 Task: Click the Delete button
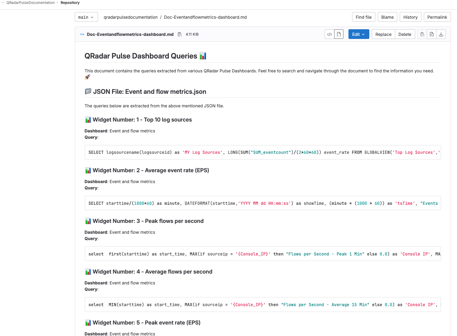[x=405, y=34]
